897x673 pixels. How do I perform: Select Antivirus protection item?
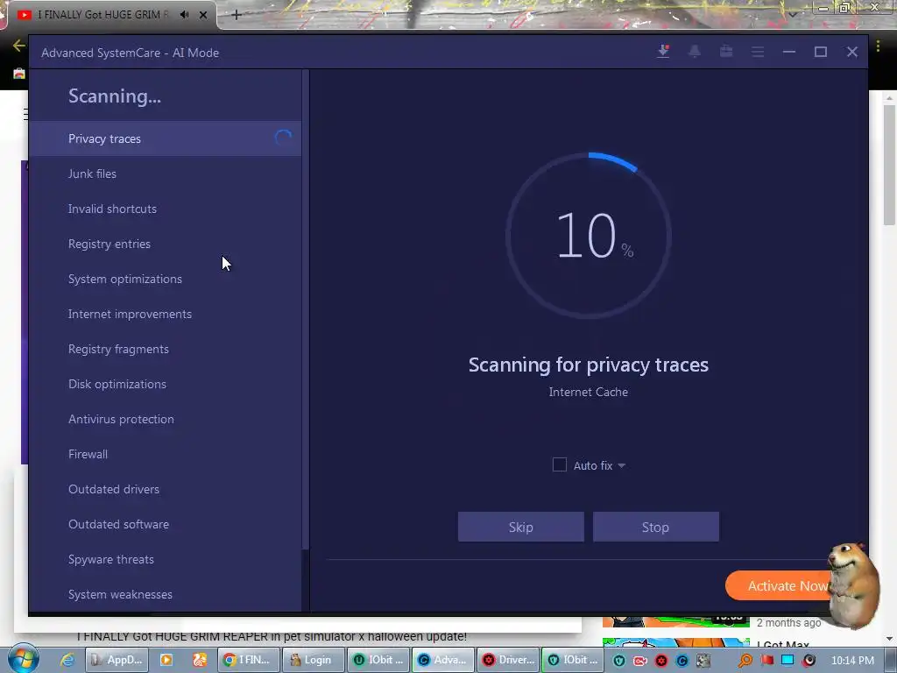[165, 419]
